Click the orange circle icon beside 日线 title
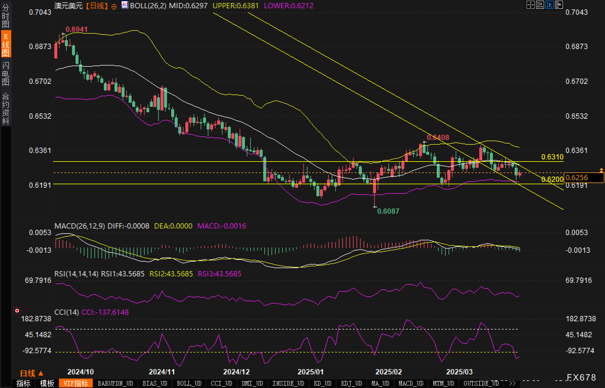The height and width of the screenshot is (388, 605). coord(114,6)
